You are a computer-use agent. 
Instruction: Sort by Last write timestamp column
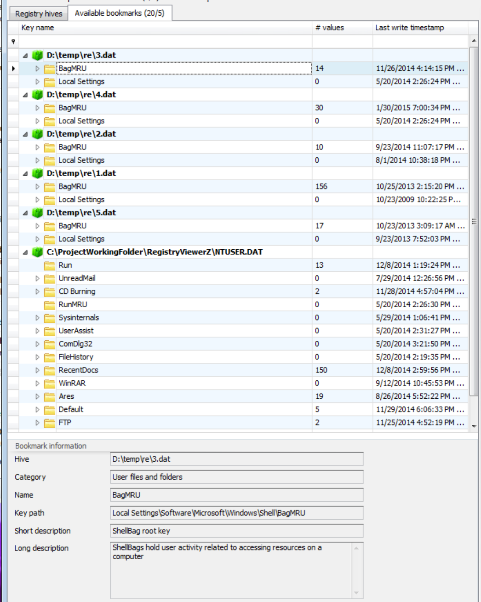[409, 28]
